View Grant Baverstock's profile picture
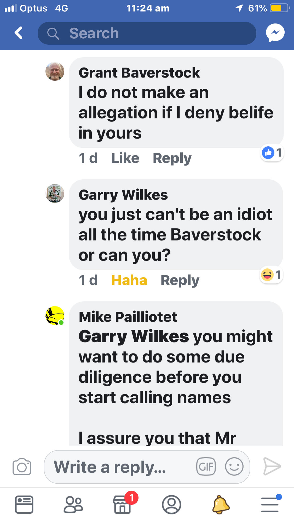The height and width of the screenshot is (522, 294). (x=55, y=71)
